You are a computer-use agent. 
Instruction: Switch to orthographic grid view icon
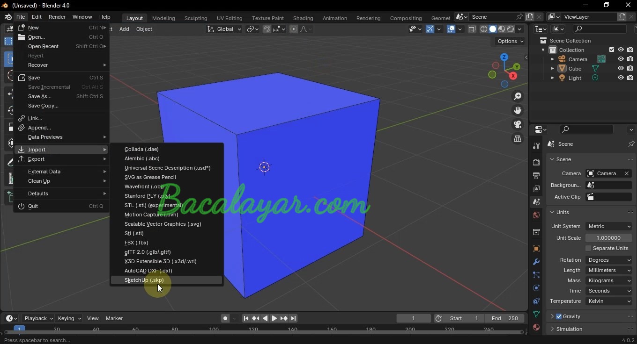point(518,139)
